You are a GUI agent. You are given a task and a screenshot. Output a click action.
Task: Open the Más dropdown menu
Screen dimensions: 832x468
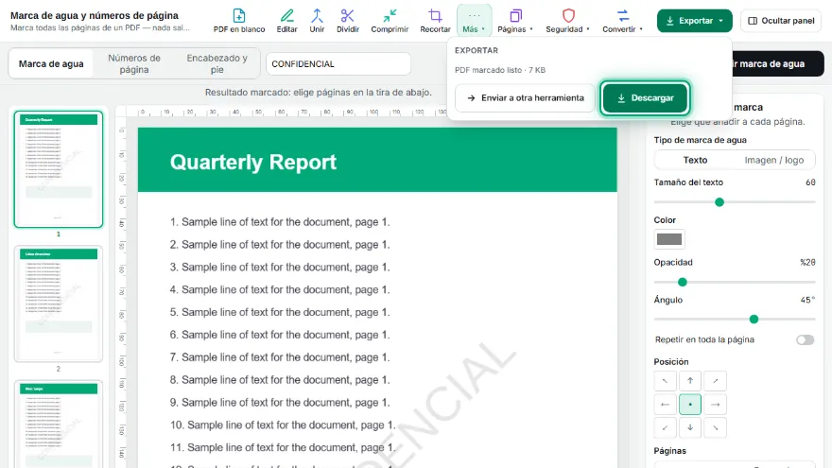pos(474,21)
